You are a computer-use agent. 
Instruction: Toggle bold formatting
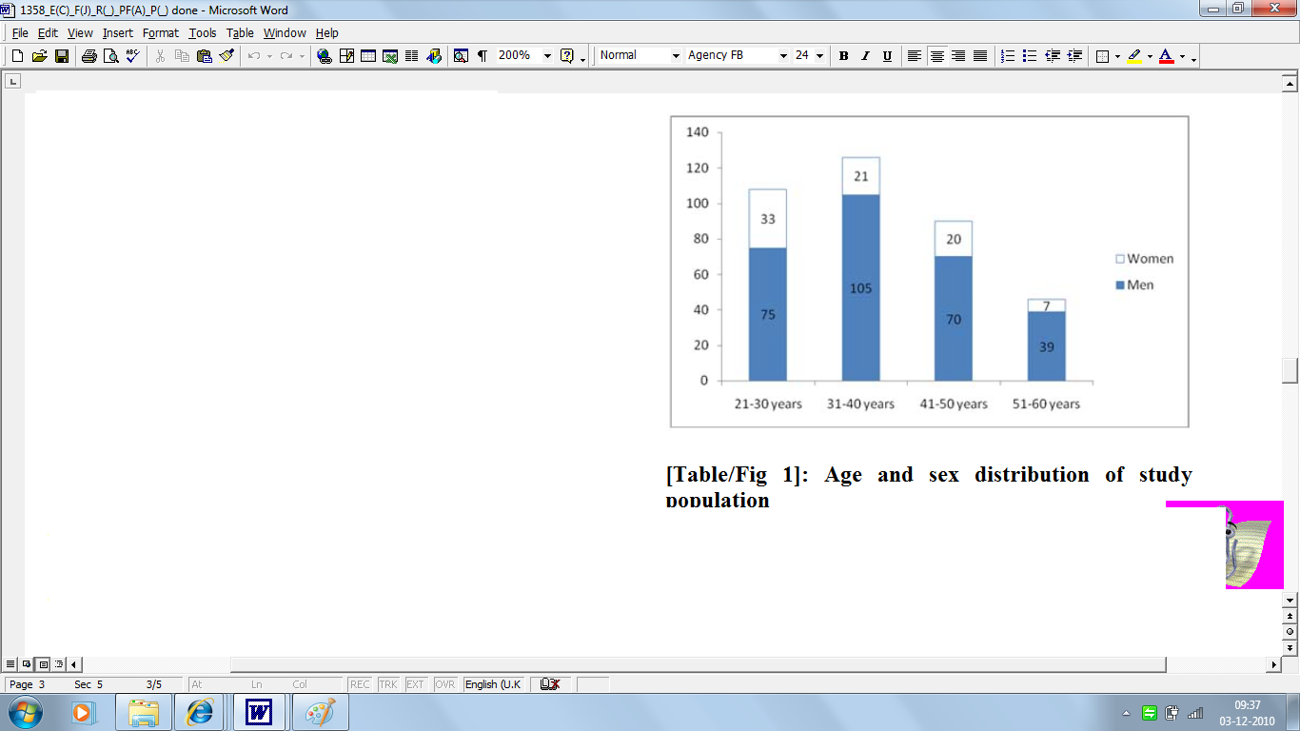(x=843, y=56)
